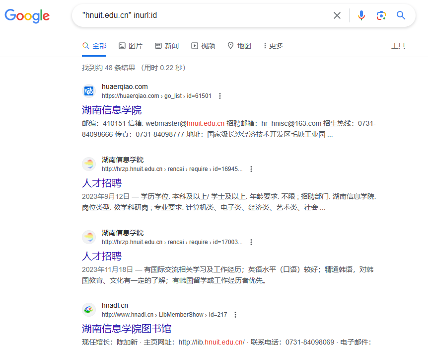Select the 全部 tab
Screen dimensions: 428x348
[x=94, y=46]
